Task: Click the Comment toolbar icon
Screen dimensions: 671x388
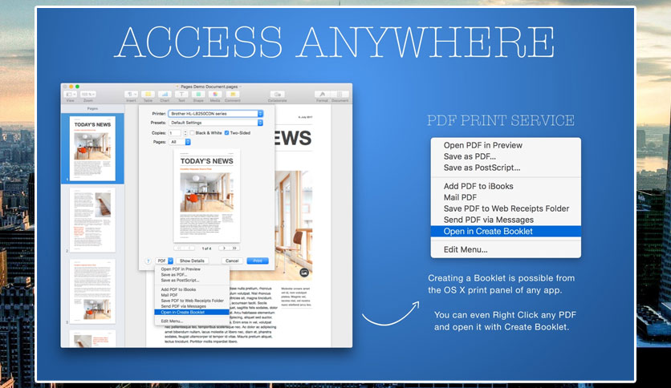Action: coord(233,94)
